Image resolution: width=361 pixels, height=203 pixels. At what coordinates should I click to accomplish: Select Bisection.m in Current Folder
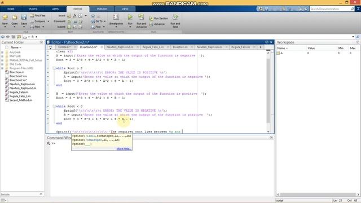16,72
